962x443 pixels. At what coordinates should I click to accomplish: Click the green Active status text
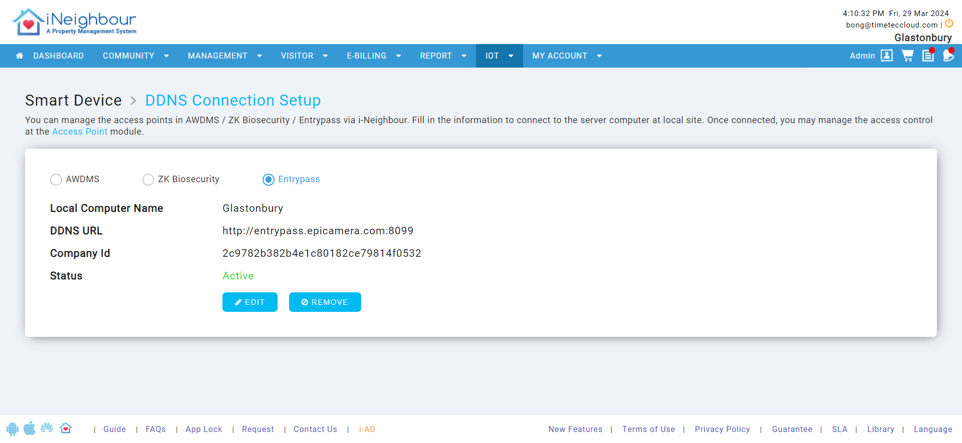[x=238, y=276]
